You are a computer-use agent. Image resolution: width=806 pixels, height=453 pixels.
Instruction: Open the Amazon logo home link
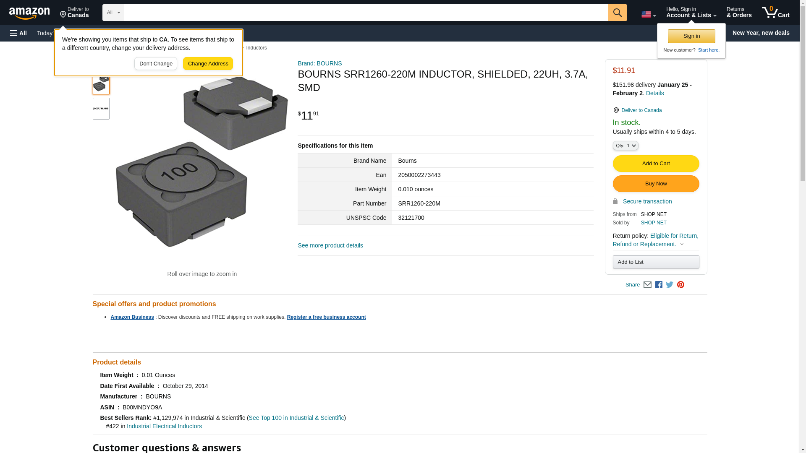[29, 13]
